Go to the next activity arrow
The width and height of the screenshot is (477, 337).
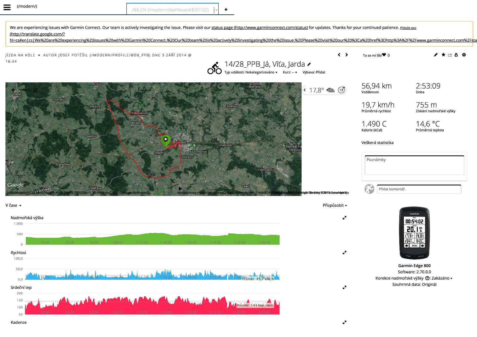346,55
